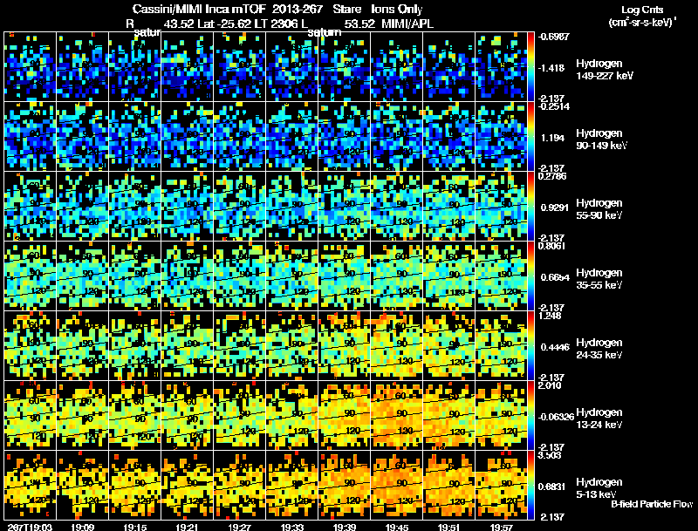
Task: Open the 55-90 keV panel at 19:57
Action: (501, 207)
